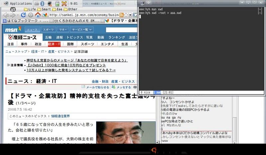Open the 写真 navigation item
This screenshot has height=155, width=266.
pyautogui.click(x=89, y=37)
